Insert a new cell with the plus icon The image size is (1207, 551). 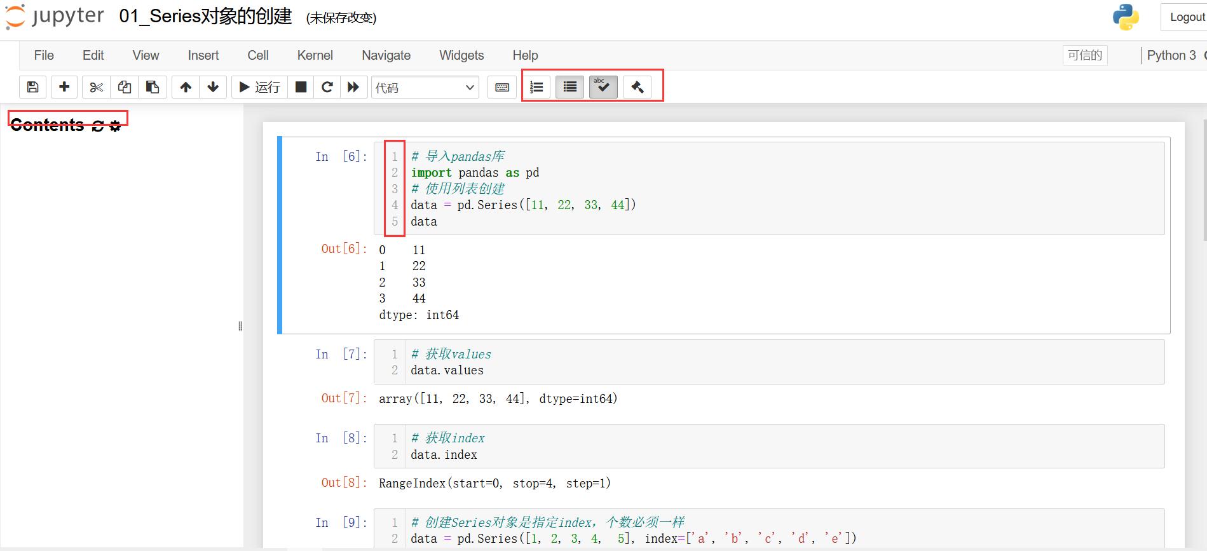click(x=64, y=87)
